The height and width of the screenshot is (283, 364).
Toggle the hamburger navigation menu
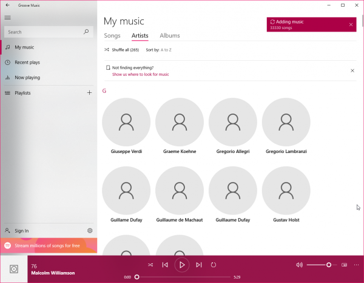8,18
